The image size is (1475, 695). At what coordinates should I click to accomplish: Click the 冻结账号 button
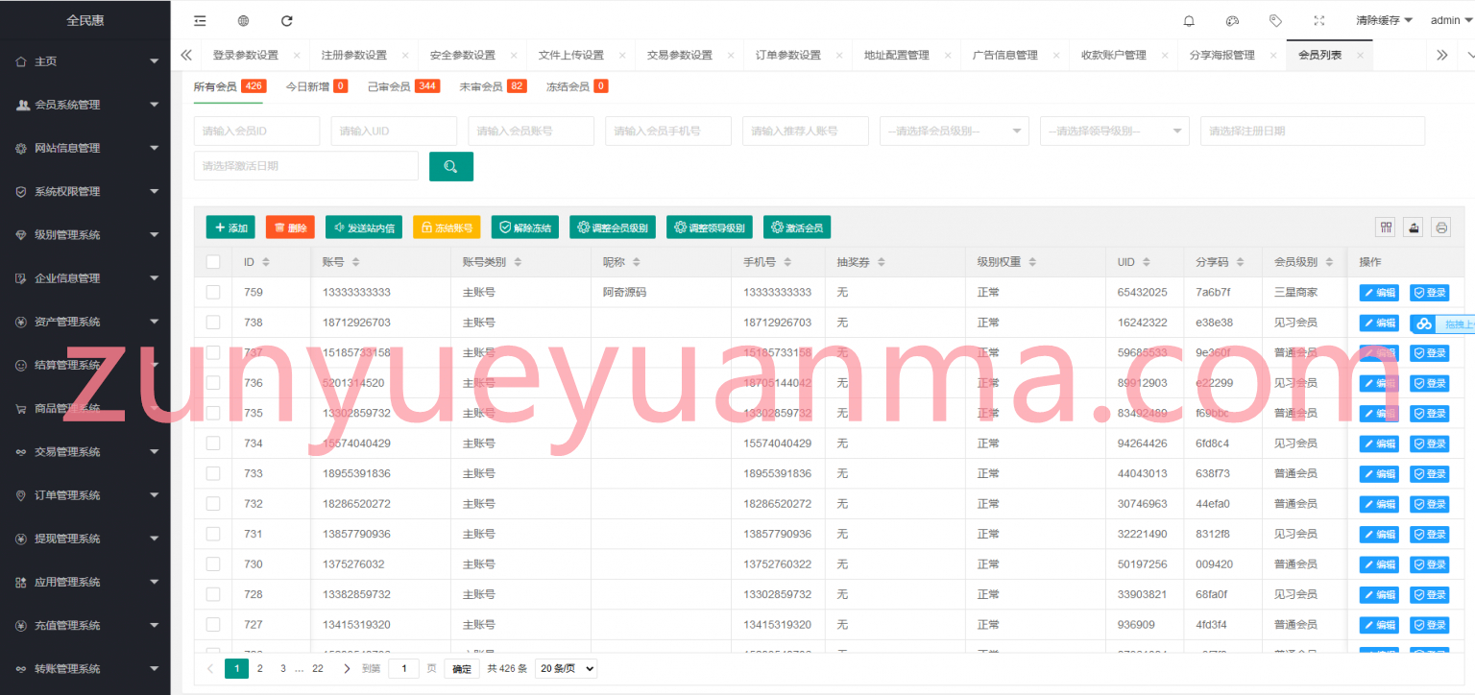click(x=447, y=228)
